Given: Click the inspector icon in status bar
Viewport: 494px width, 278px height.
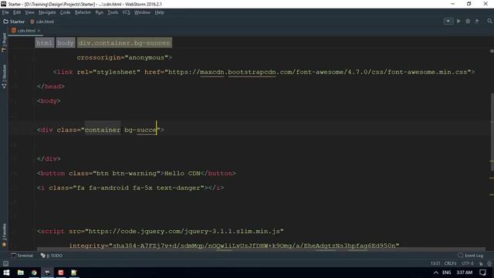Looking at the screenshot, I should click(x=489, y=263).
